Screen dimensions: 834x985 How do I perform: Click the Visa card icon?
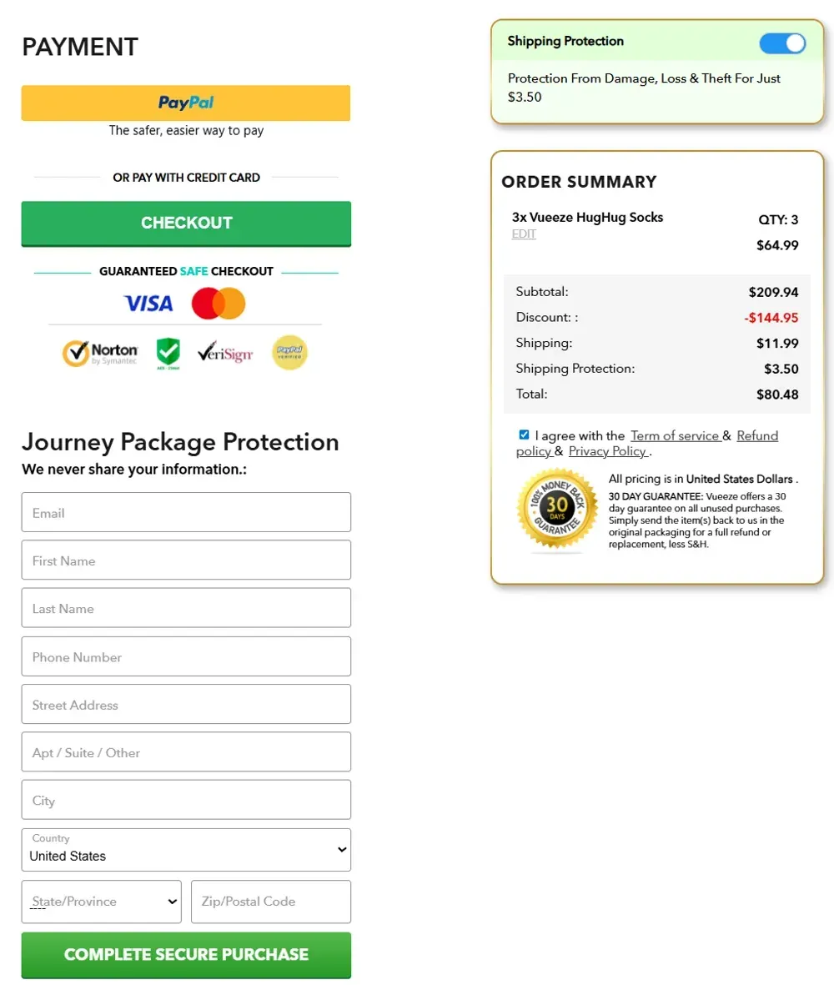click(148, 304)
